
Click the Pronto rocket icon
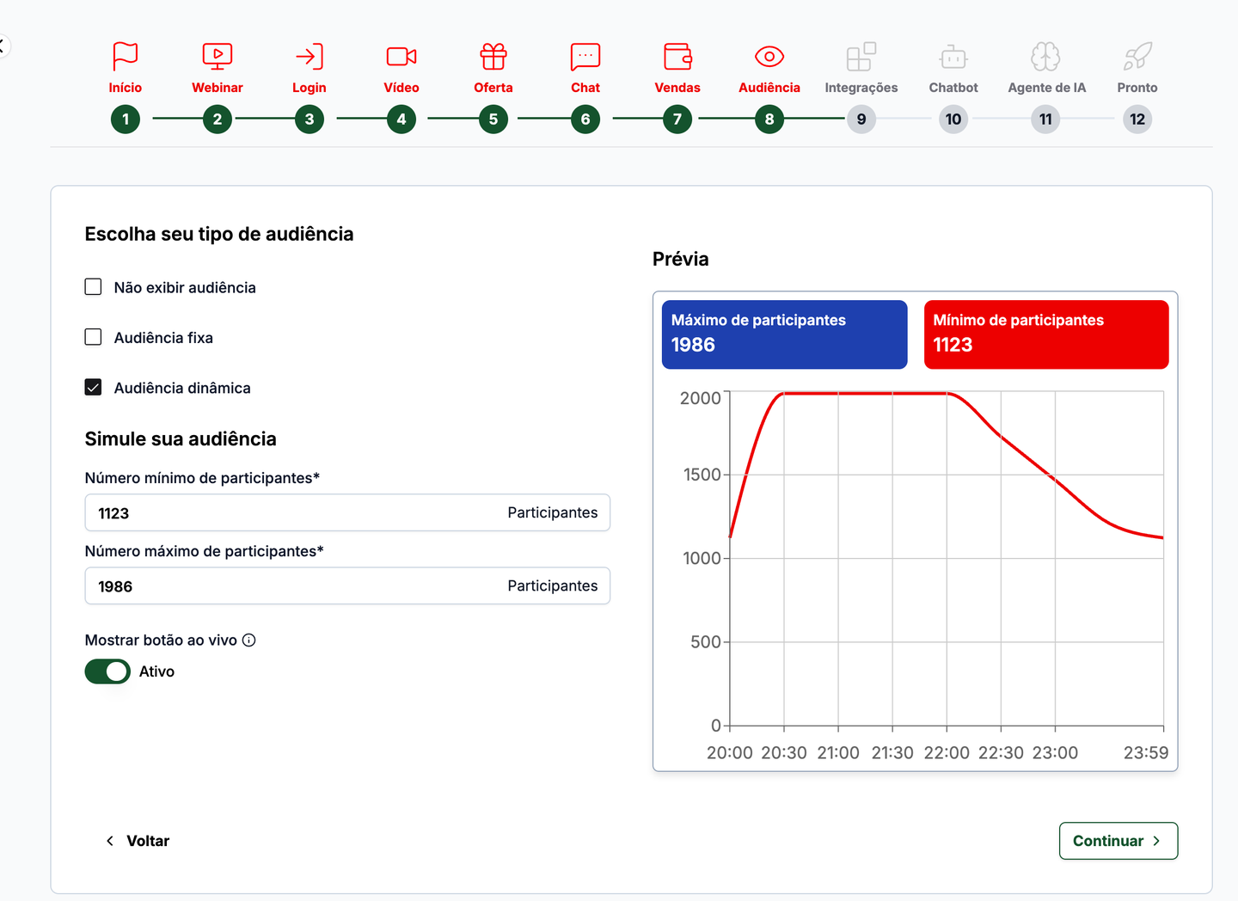[x=1137, y=56]
